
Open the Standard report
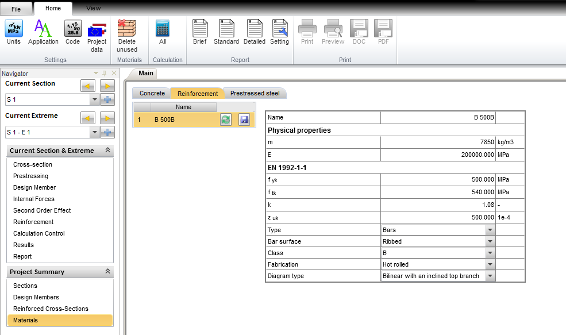click(x=226, y=33)
